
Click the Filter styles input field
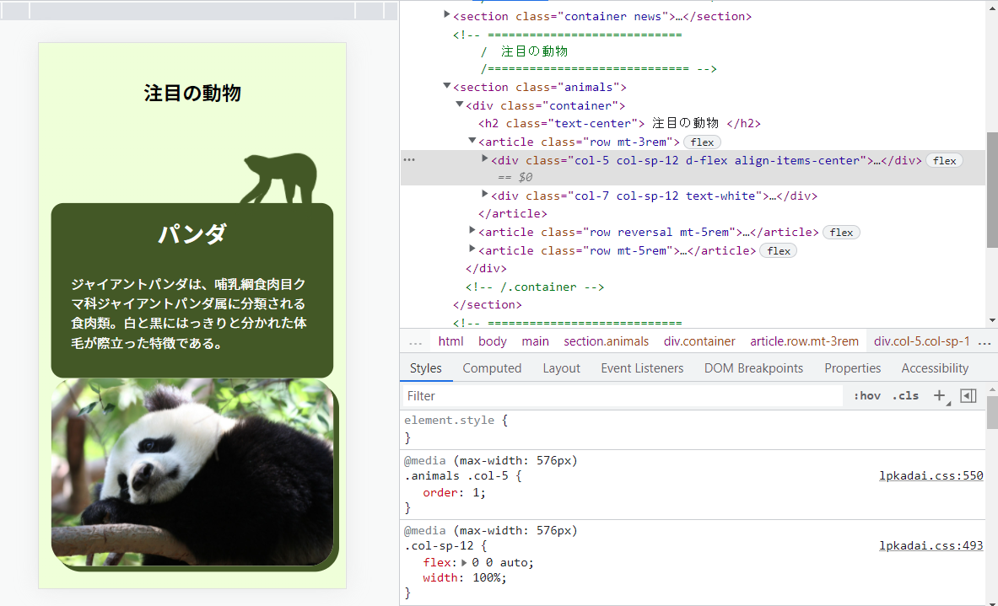click(x=623, y=395)
